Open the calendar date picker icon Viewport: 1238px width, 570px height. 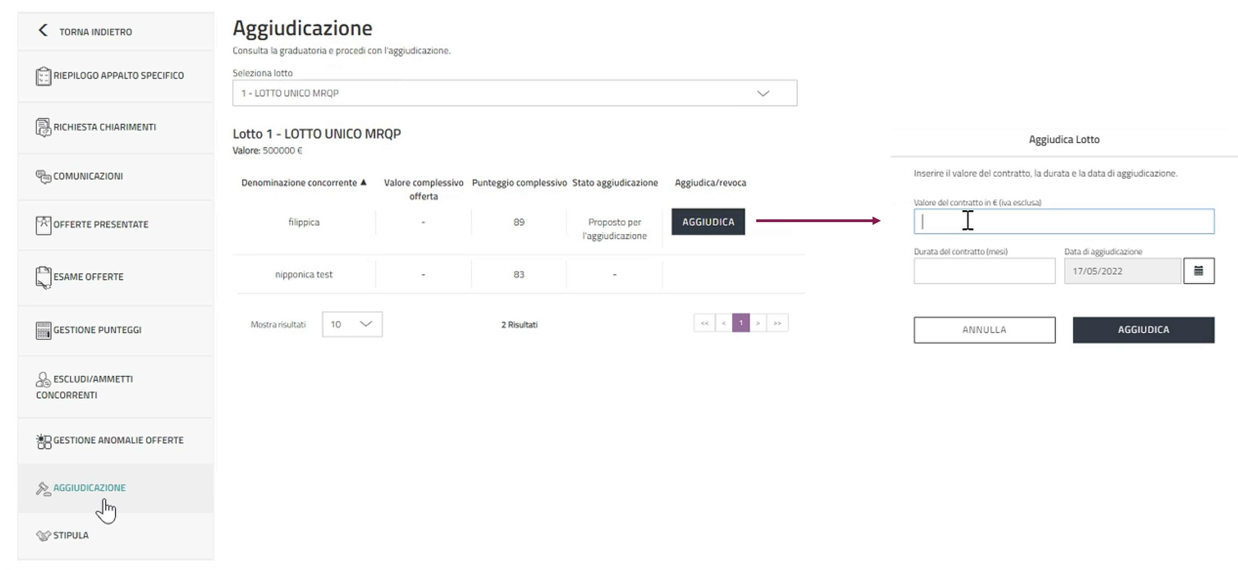(1199, 271)
